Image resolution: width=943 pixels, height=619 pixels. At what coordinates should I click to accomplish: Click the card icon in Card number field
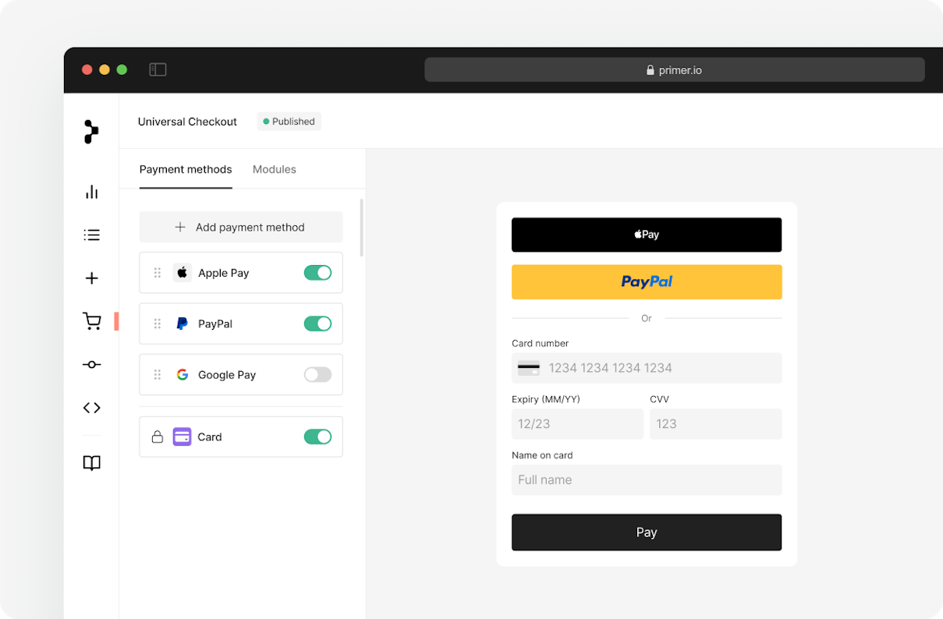point(529,368)
